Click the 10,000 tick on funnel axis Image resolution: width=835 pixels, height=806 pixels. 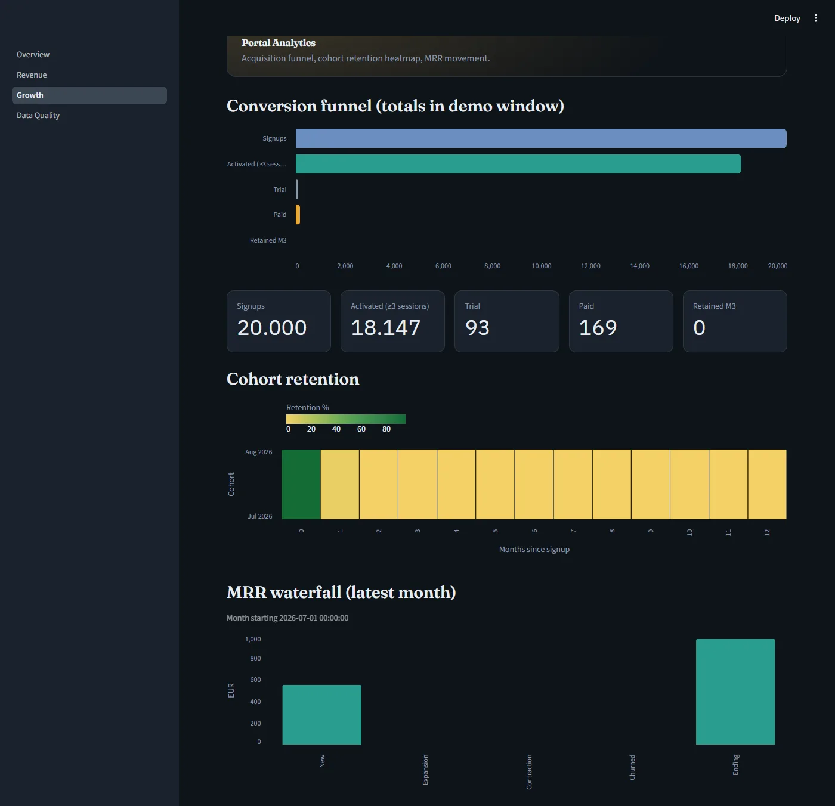click(x=542, y=266)
